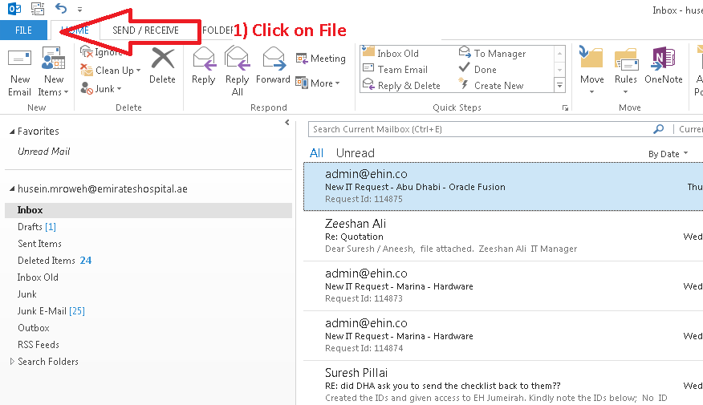Viewport: 703px width, 405px height.
Task: Expand the Quick Steps gallery
Action: click(559, 85)
